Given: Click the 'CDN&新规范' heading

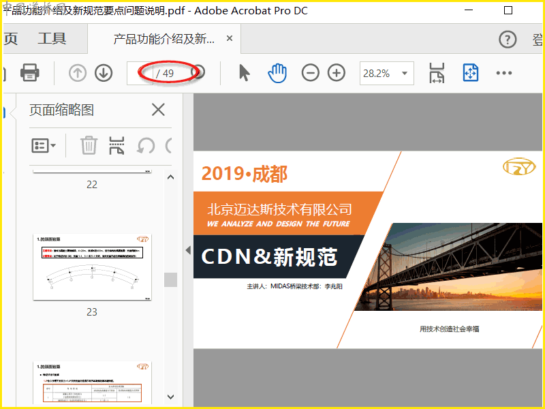Looking at the screenshot, I should point(269,257).
